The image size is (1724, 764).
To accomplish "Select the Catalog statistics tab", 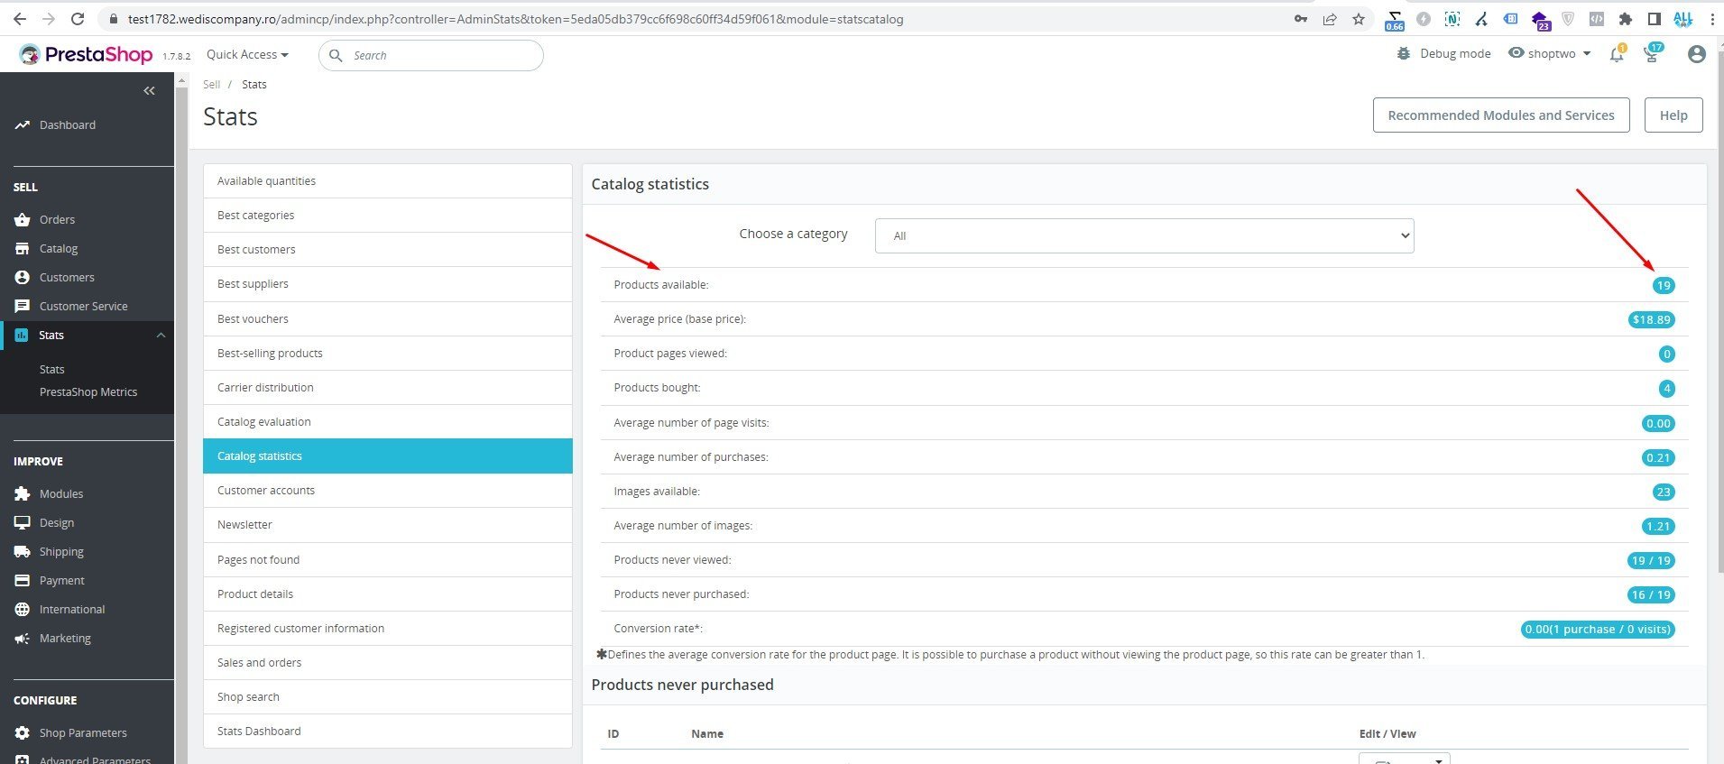I will tap(388, 456).
